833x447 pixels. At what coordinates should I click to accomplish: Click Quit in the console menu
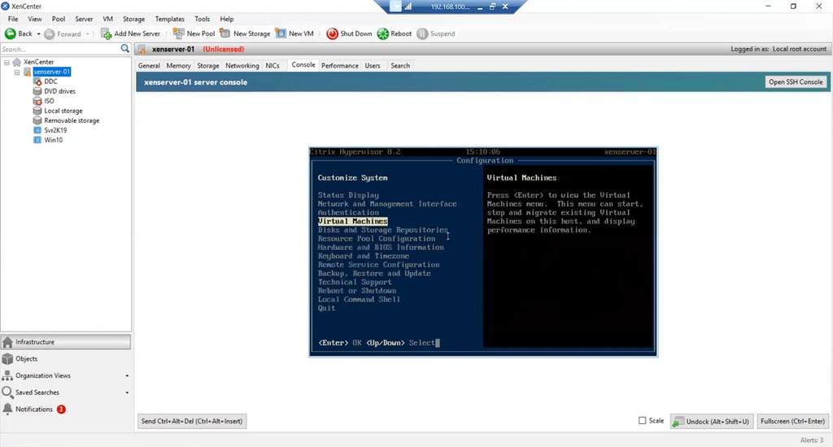tap(327, 308)
